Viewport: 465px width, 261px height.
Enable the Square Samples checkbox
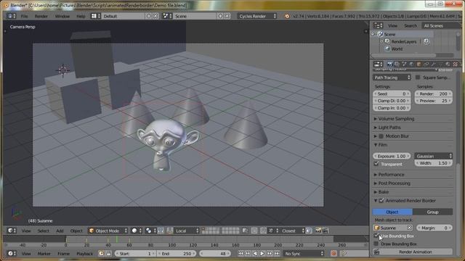(x=418, y=78)
